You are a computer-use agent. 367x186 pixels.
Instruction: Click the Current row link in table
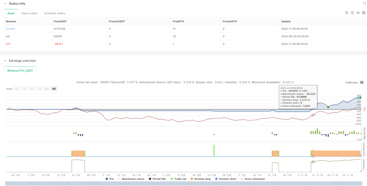coord(10,29)
